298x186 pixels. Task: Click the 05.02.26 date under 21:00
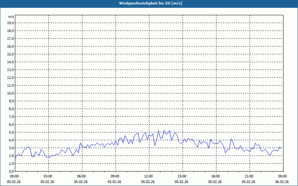pos(248,182)
